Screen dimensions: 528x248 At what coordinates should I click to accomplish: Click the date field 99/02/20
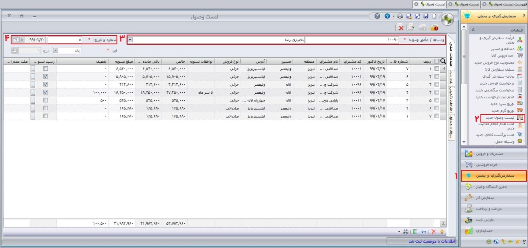coord(35,40)
